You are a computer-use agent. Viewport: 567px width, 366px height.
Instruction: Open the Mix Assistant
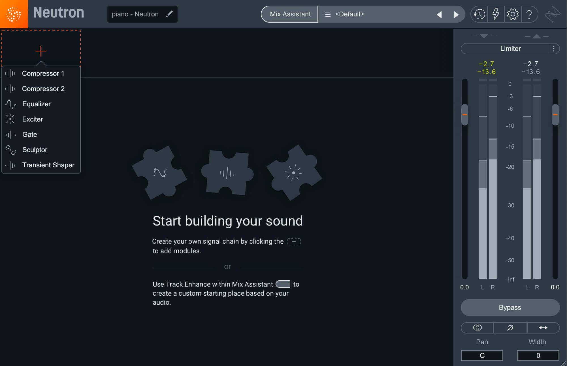click(290, 14)
